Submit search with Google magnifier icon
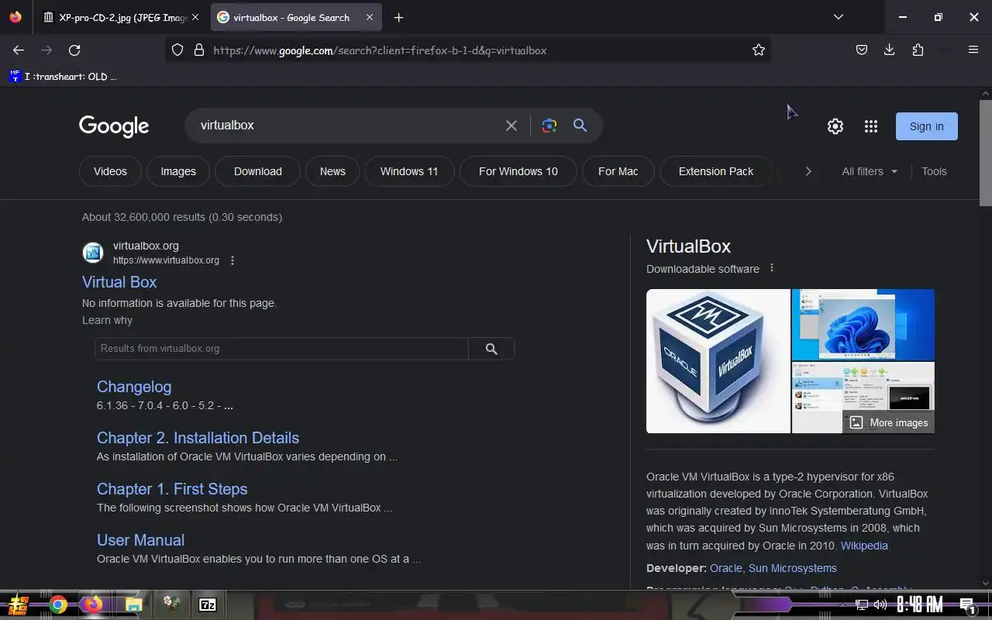The width and height of the screenshot is (992, 620). pyautogui.click(x=580, y=126)
